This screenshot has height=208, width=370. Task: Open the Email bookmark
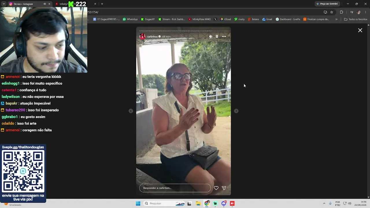click(267, 19)
